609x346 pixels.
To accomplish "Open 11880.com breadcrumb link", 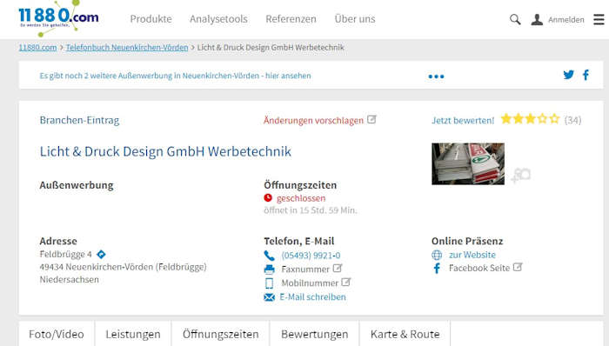I will [37, 47].
